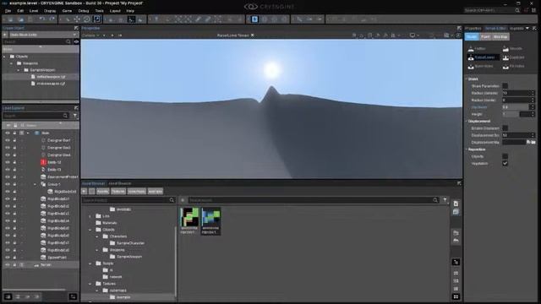541x304 pixels.
Task: Click the highlighted blue toolbar icon
Action: [x=254, y=19]
